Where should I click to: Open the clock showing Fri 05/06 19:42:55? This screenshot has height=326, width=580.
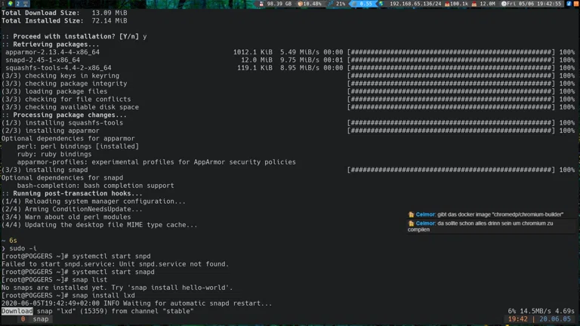click(x=535, y=4)
